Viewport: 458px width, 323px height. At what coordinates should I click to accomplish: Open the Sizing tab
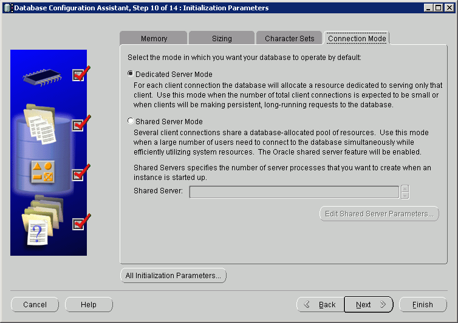[x=222, y=38]
